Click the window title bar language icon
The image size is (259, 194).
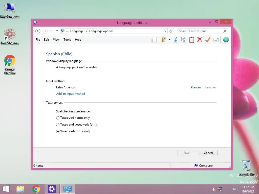(x=35, y=22)
